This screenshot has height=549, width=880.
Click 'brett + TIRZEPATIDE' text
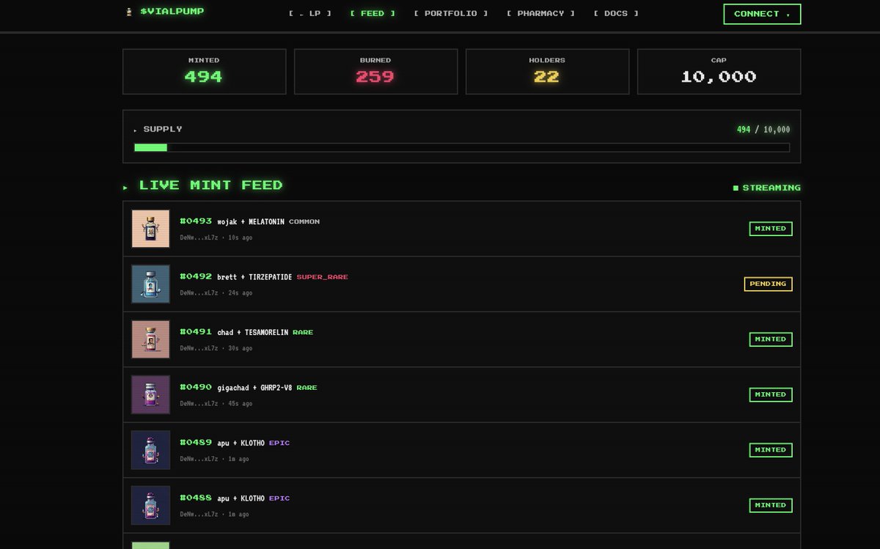point(254,277)
